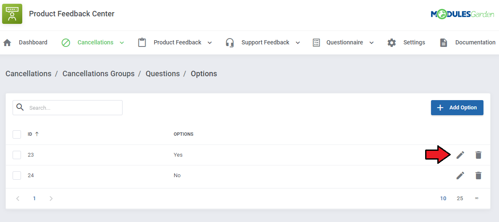Click the Documentation file icon
The width and height of the screenshot is (499, 222).
[x=444, y=43]
